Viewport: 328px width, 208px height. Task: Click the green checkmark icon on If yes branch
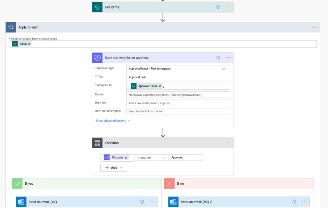(17, 183)
